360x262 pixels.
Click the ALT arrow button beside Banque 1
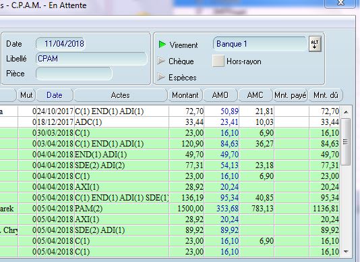pos(315,44)
